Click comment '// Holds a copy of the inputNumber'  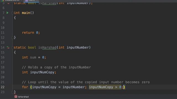[56, 67]
